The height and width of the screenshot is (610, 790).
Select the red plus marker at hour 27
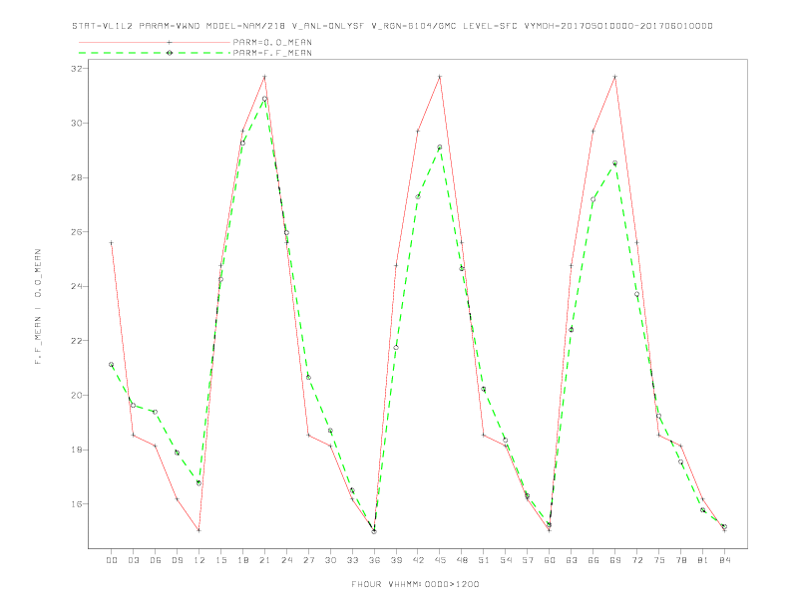[x=308, y=435]
